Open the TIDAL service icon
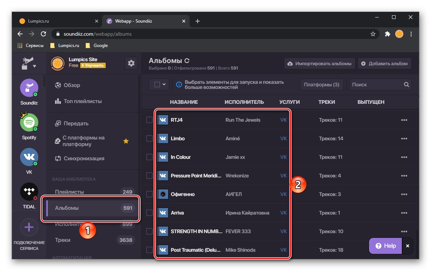Viewport: 431px width, 271px height. 29,192
